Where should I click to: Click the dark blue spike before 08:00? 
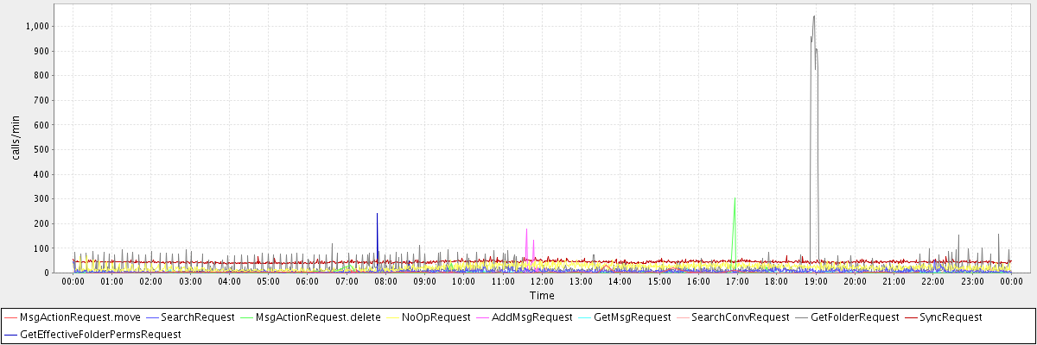[x=377, y=215]
